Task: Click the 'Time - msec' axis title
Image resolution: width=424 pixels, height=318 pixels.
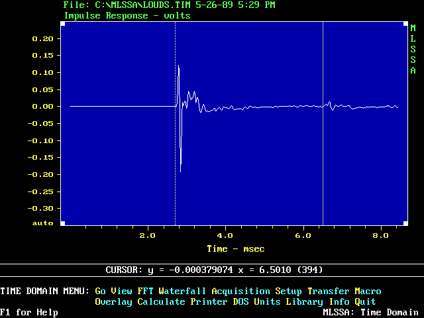Action: click(x=236, y=249)
